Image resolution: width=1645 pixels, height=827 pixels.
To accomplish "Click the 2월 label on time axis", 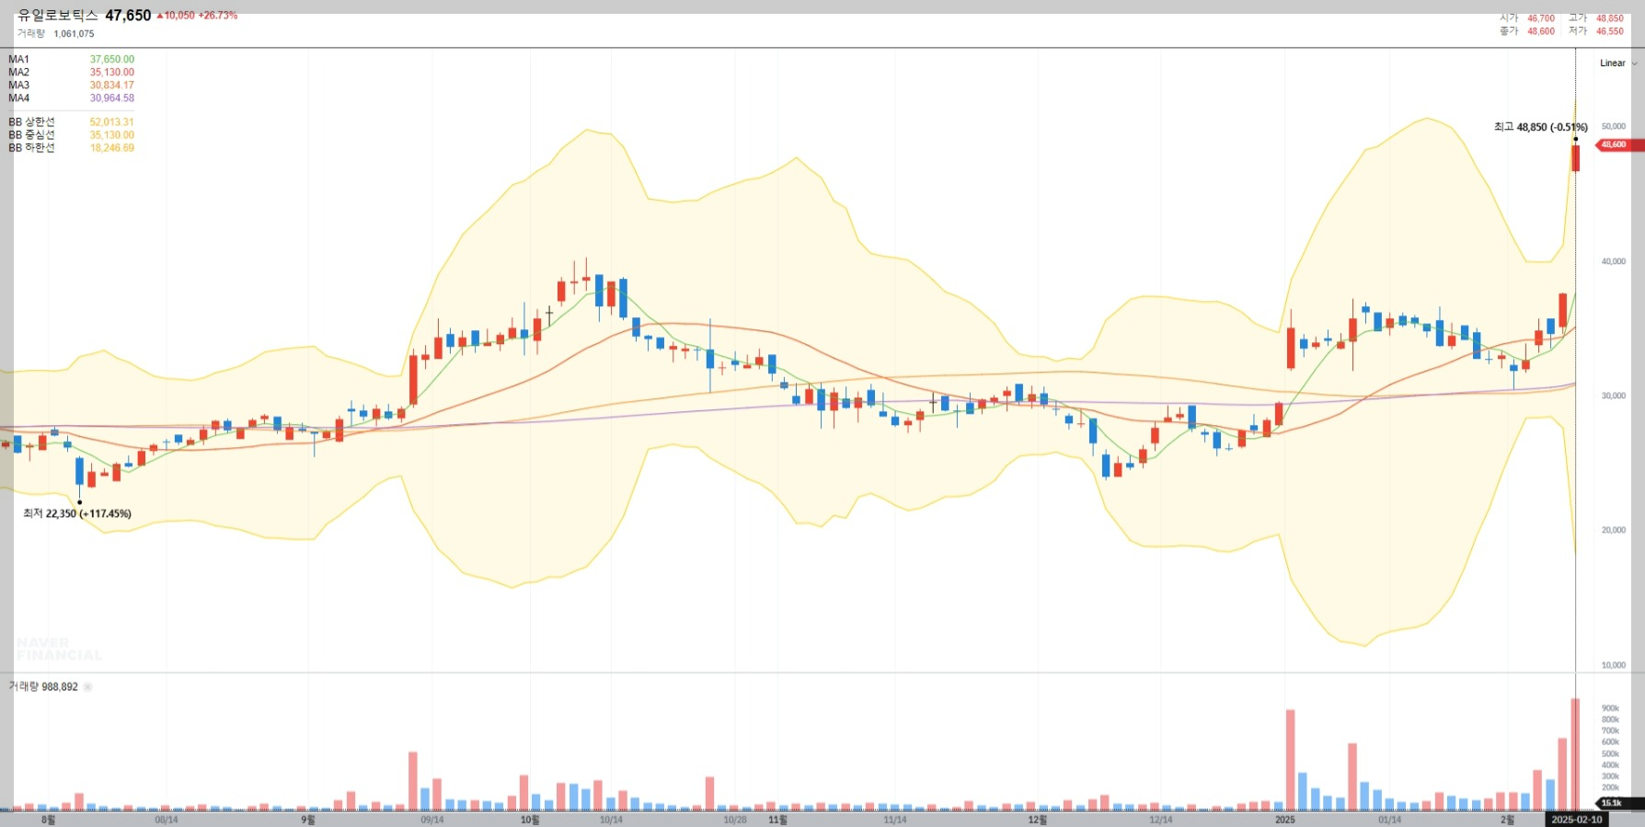I will pyautogui.click(x=1507, y=820).
